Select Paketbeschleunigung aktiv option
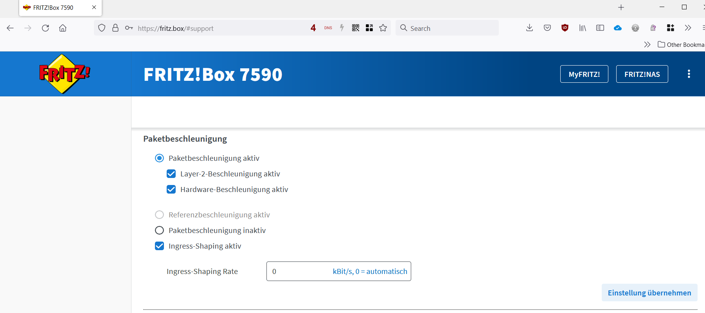This screenshot has width=705, height=313. point(159,158)
